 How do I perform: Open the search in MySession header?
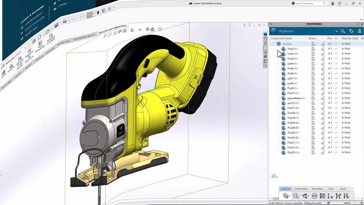pos(343,31)
